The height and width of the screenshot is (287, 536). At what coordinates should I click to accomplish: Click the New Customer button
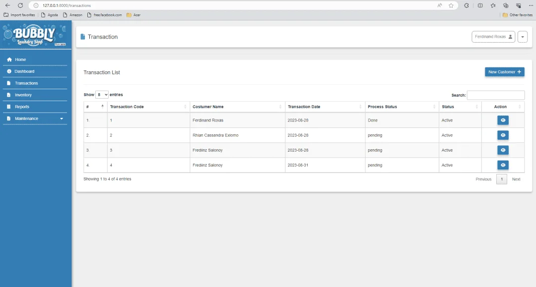pos(505,72)
